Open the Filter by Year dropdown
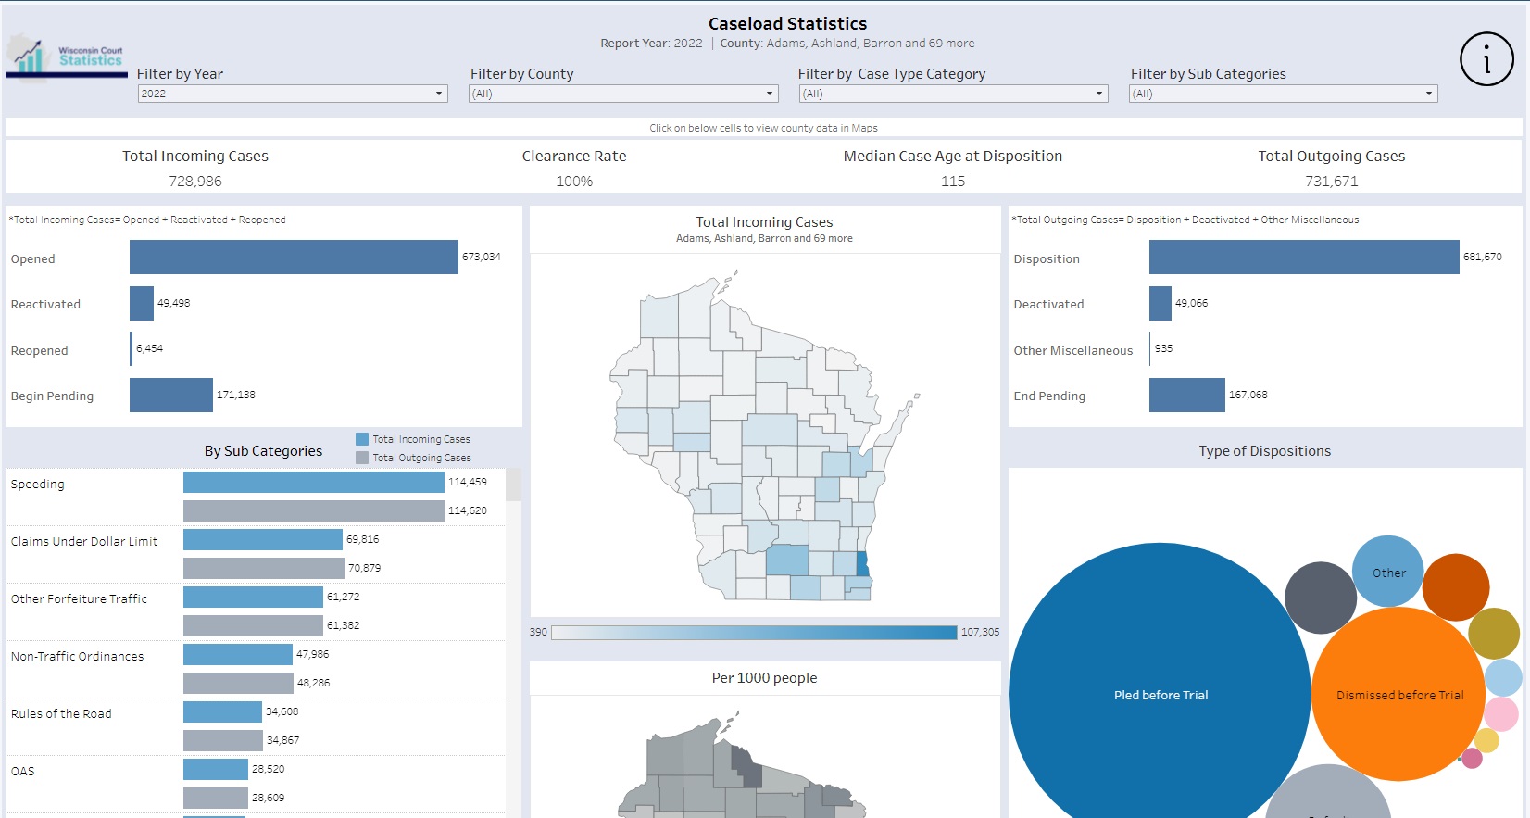The image size is (1530, 818). click(293, 94)
